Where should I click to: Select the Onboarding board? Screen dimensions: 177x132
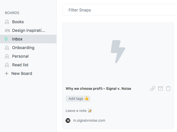28,48
